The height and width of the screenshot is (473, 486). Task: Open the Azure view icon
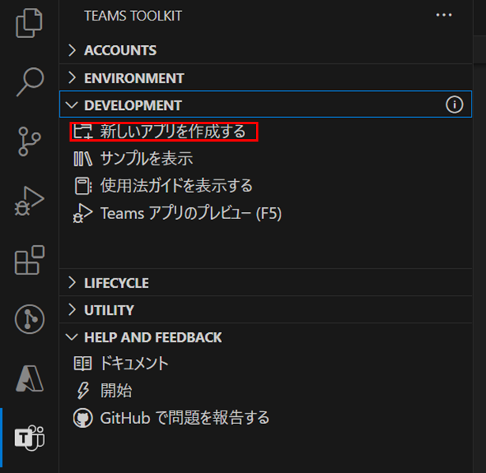(29, 378)
